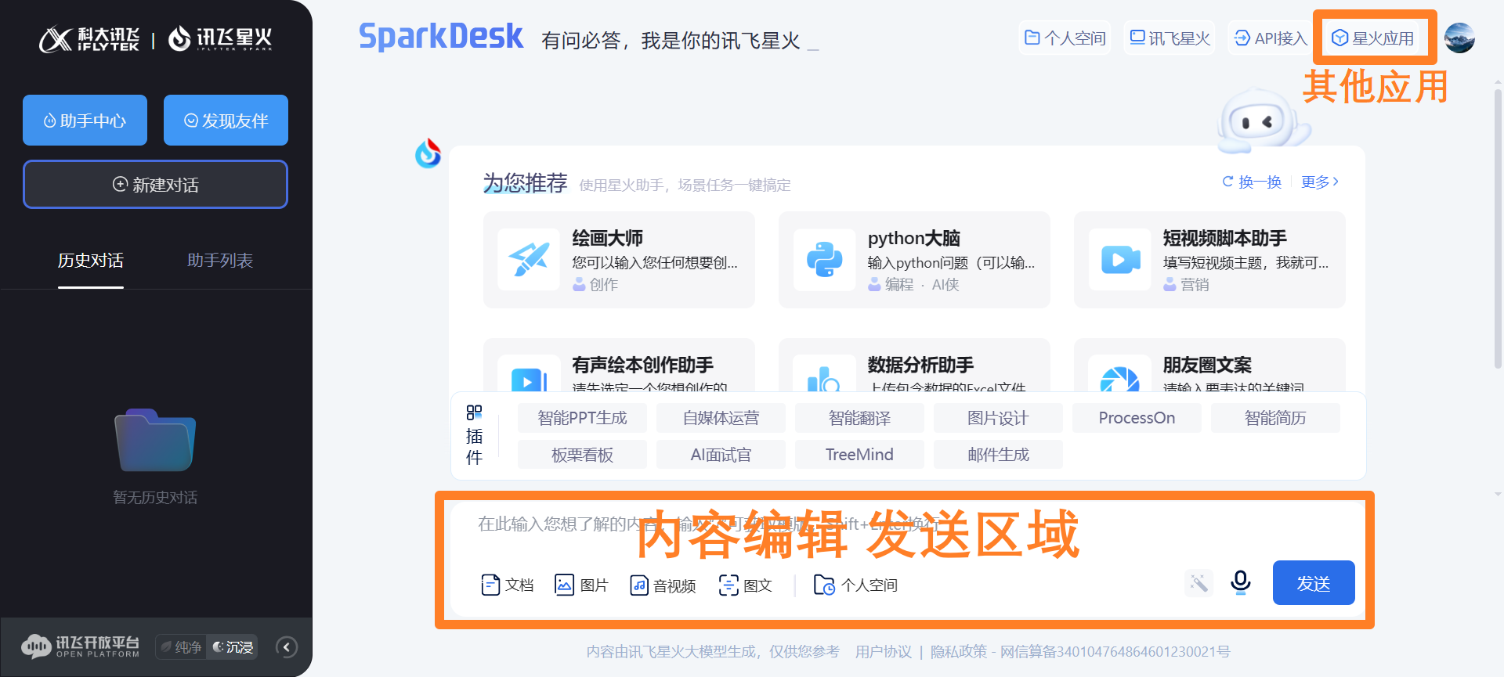
Task: Open API接入 in the top navigation
Action: (1270, 38)
